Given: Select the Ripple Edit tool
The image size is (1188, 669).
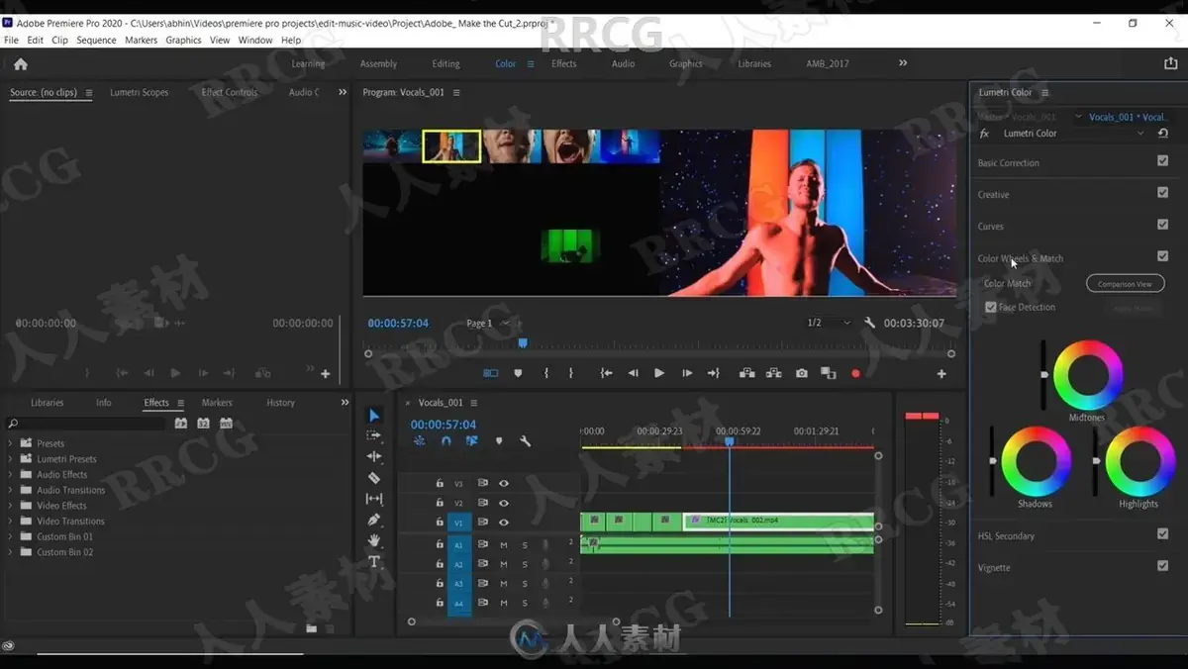Looking at the screenshot, I should coord(374,456).
